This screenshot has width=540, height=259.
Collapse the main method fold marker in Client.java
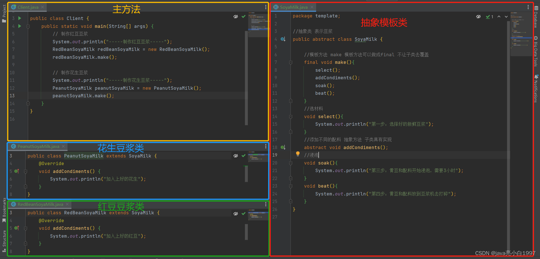click(x=28, y=26)
